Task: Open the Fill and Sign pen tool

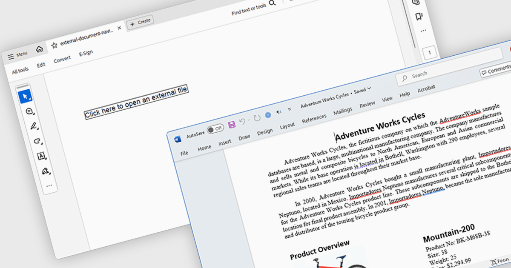Action: pyautogui.click(x=45, y=171)
